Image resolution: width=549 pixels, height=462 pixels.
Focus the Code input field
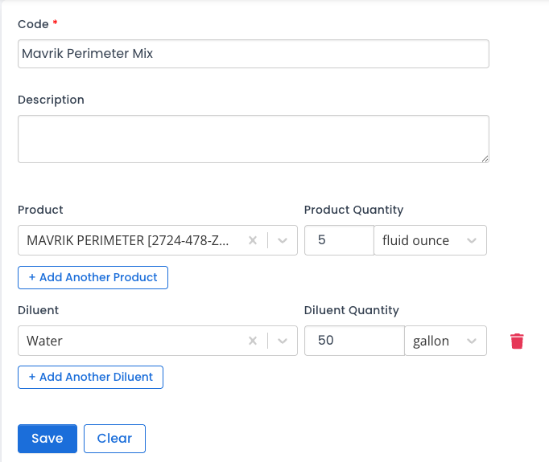(254, 54)
